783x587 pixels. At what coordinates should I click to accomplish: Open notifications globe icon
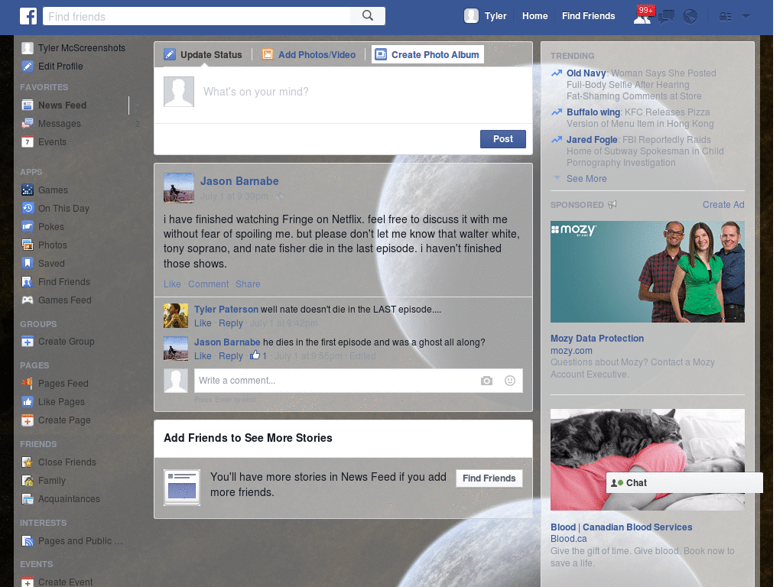[x=690, y=17]
